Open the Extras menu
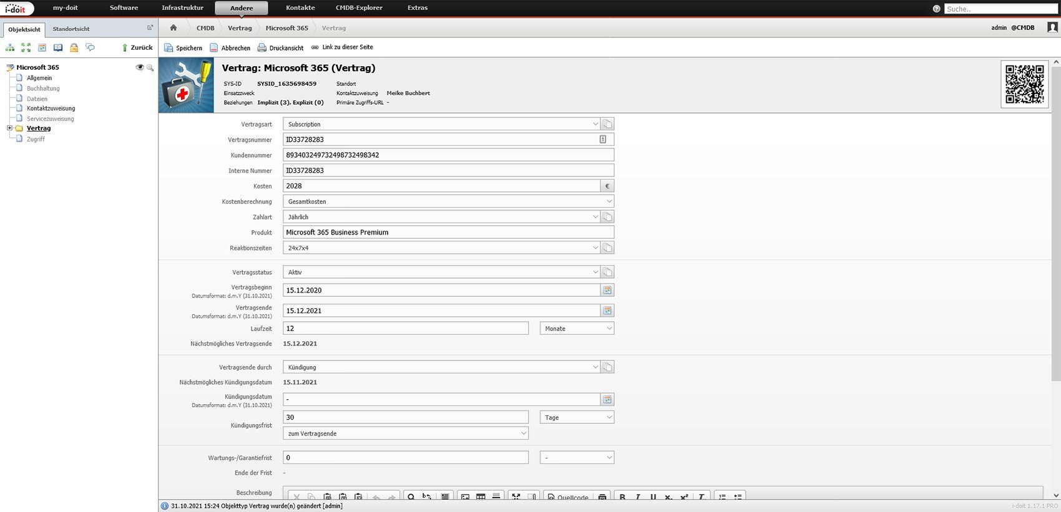The width and height of the screenshot is (1061, 512). tap(418, 8)
